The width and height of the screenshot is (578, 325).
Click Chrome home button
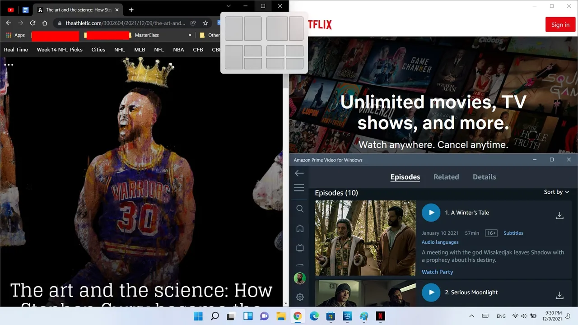45,23
